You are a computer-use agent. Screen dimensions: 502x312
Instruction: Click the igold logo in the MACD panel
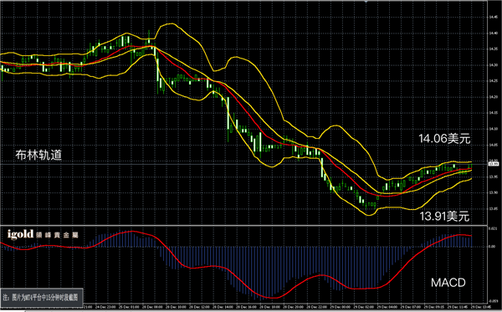pos(20,234)
